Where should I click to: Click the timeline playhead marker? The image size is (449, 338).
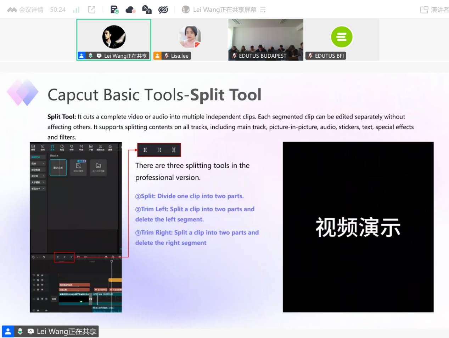point(112,261)
